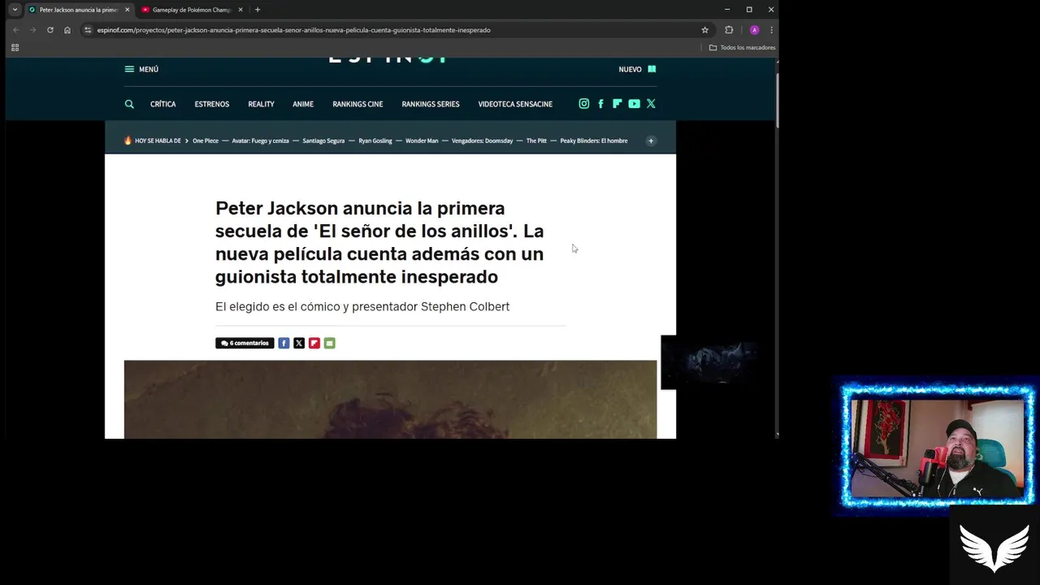Screen dimensions: 1040x585
Task: Open the Espinof MENÚ hamburger
Action: click(141, 69)
